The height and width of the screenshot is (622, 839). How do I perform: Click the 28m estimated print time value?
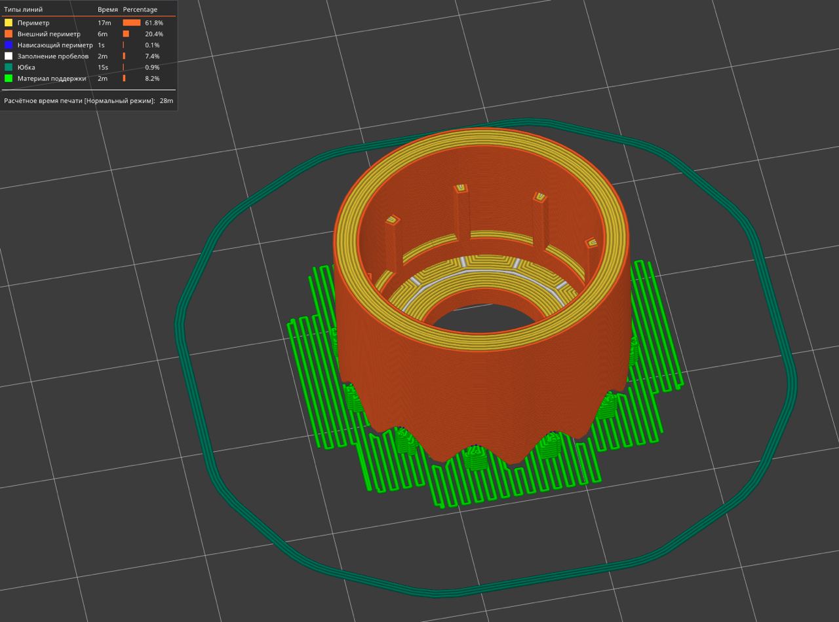[166, 101]
